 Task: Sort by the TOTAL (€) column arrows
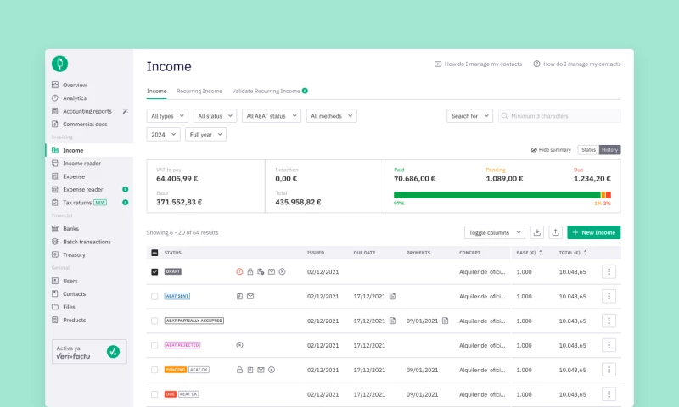click(585, 253)
